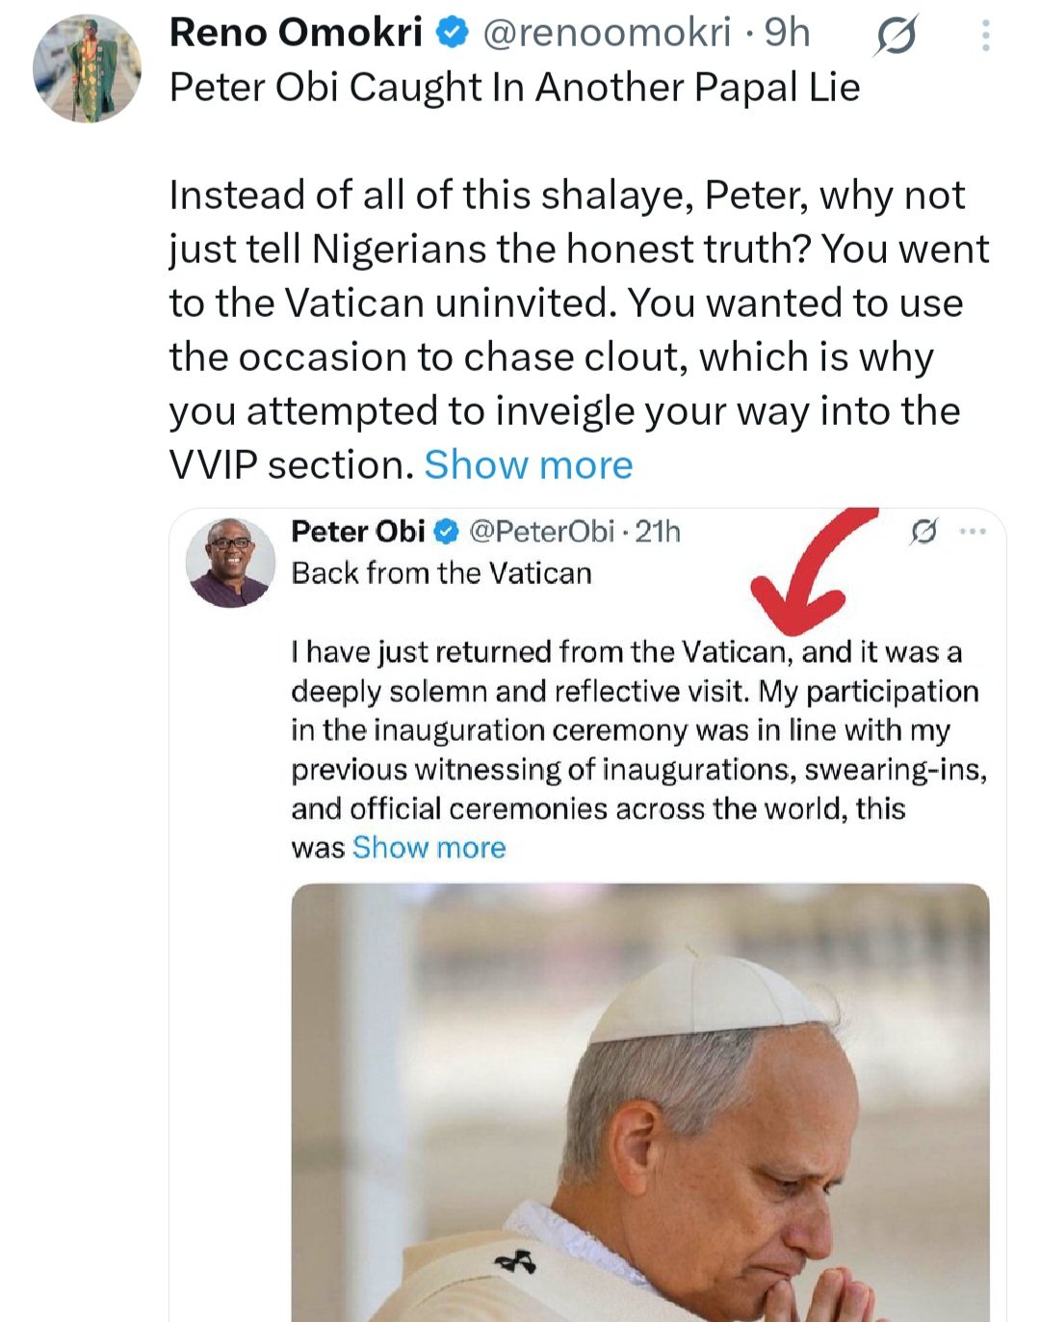The height and width of the screenshot is (1322, 1040).
Task: Click the 9h timestamp on Reno's tweet
Action: click(788, 34)
